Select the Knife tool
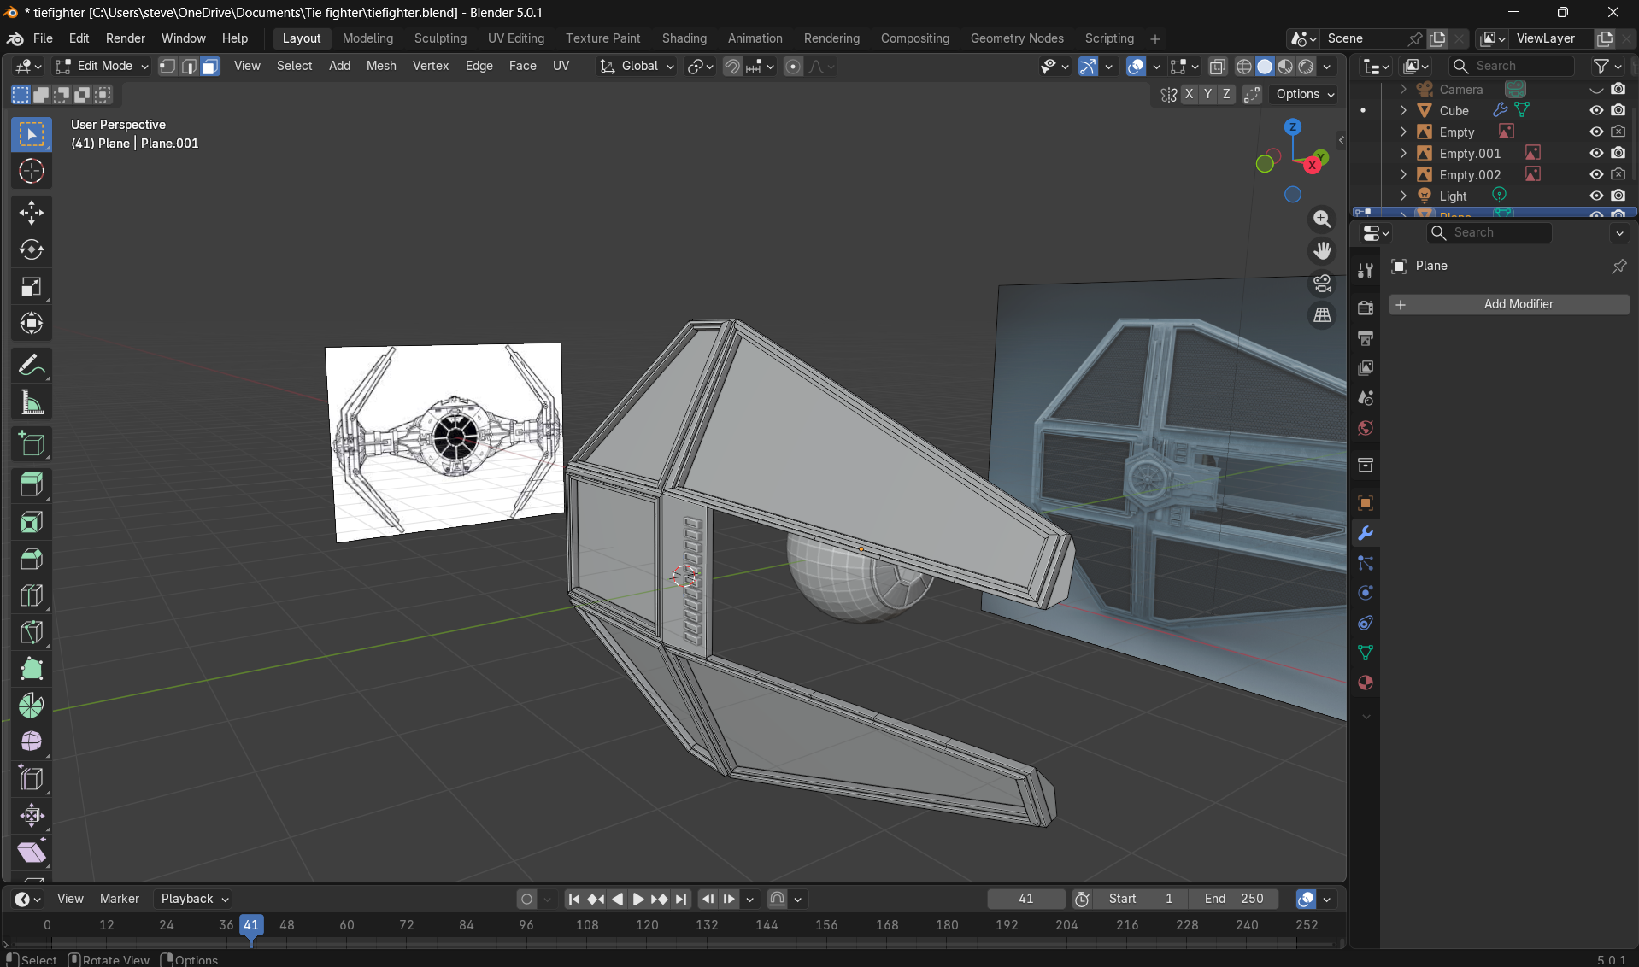The width and height of the screenshot is (1639, 967). tap(32, 632)
